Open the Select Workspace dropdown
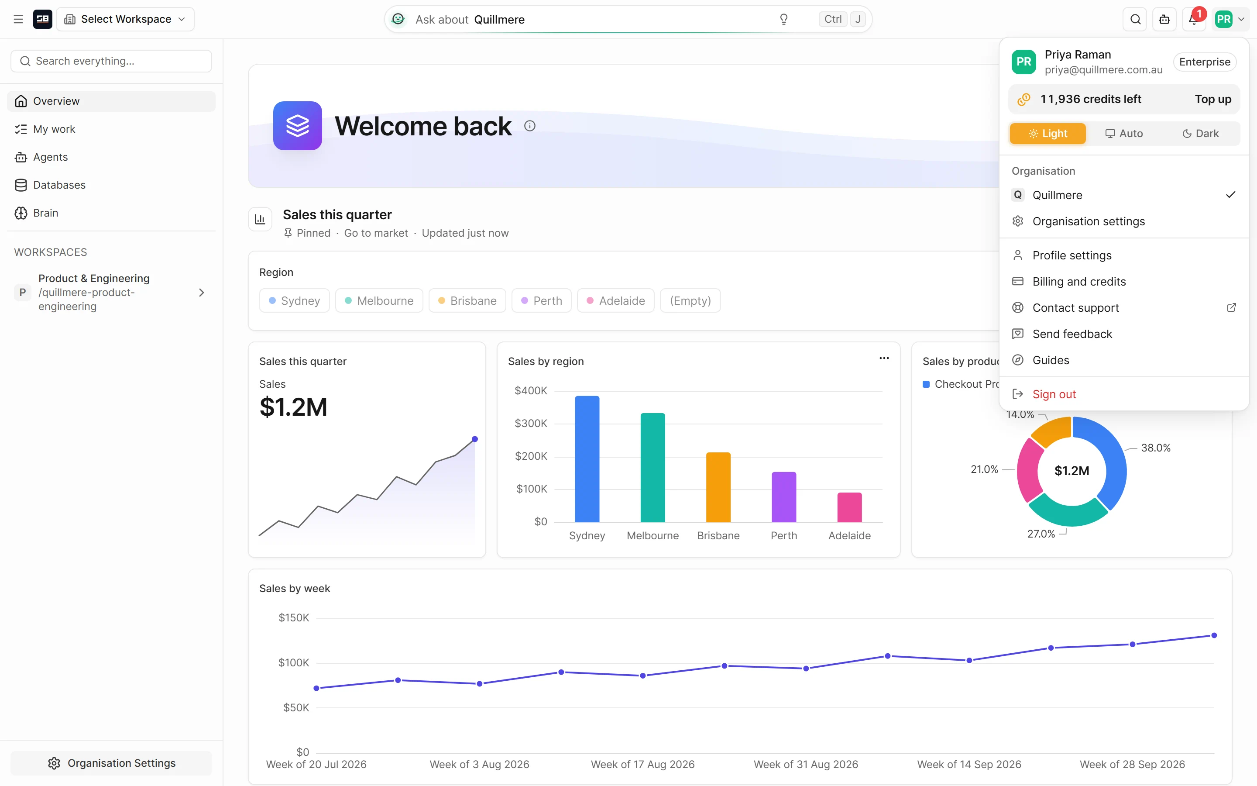This screenshot has width=1257, height=786. (x=125, y=19)
